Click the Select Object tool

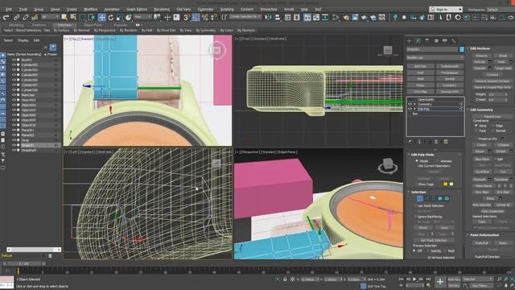(x=64, y=17)
